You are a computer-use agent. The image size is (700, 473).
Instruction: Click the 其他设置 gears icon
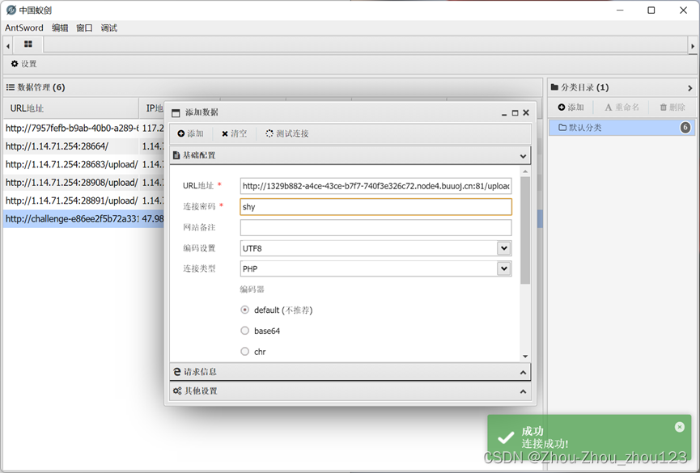[x=177, y=391]
